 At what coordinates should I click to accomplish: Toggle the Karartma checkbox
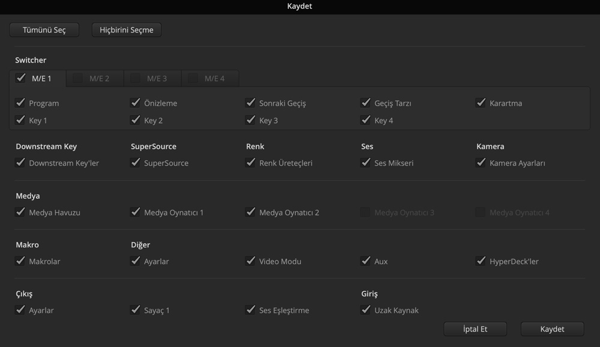tap(481, 103)
